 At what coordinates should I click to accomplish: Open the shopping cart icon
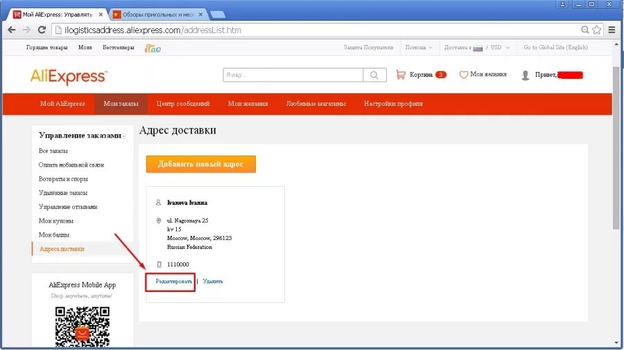[x=401, y=75]
